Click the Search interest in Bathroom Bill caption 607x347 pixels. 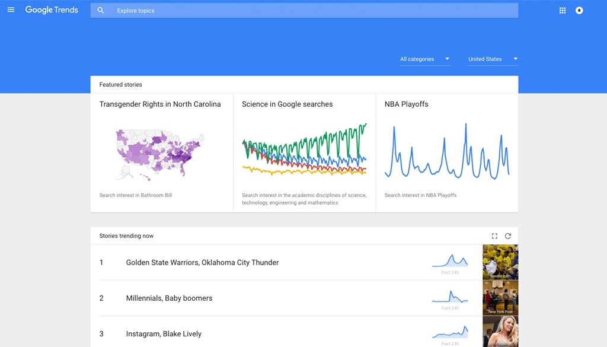[136, 195]
